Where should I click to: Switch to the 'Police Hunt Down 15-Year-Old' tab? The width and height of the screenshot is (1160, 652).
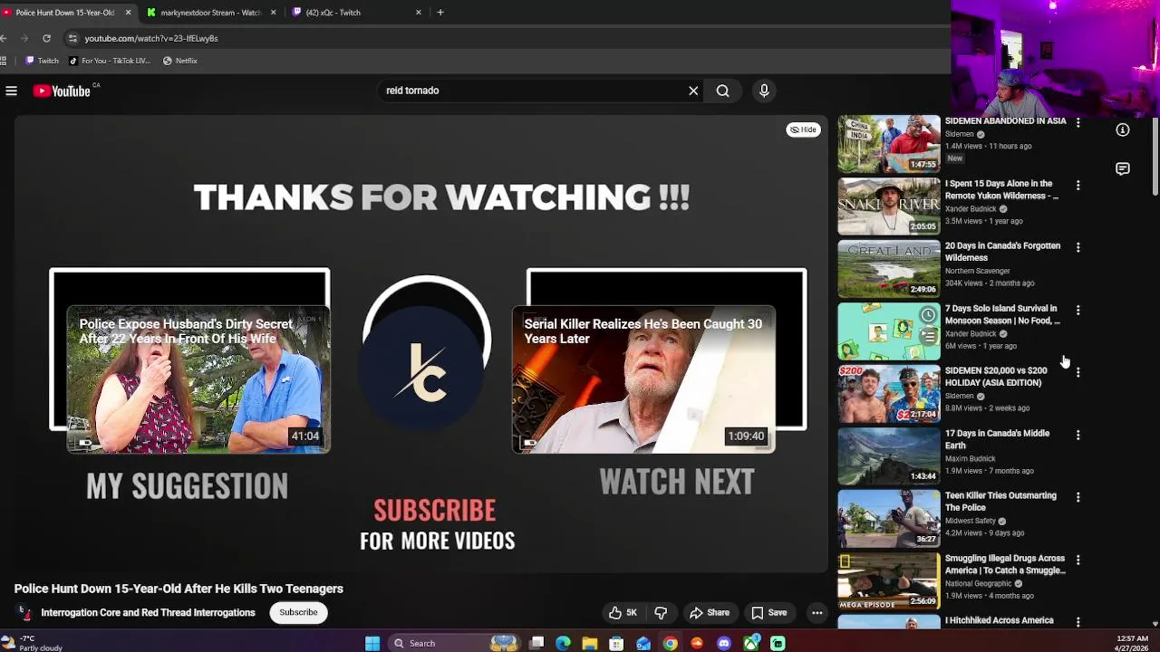click(65, 13)
